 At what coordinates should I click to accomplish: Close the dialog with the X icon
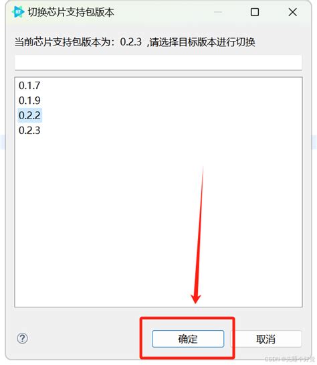(x=293, y=12)
